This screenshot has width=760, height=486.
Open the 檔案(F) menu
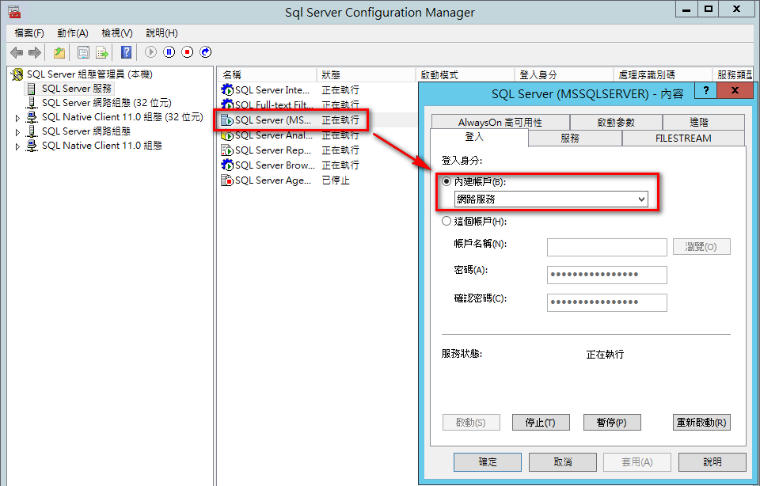click(x=29, y=33)
